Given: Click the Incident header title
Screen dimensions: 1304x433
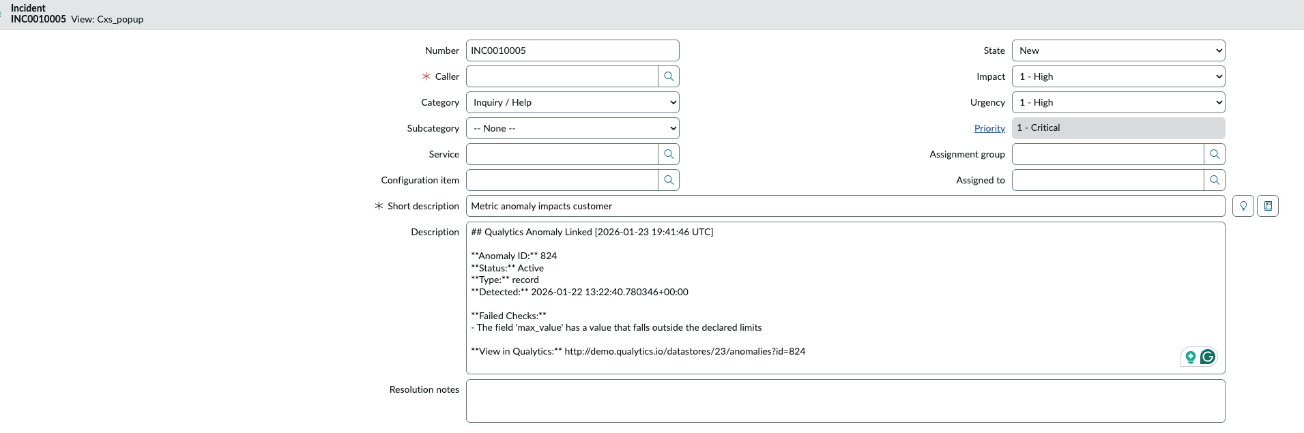Looking at the screenshot, I should click(x=28, y=8).
